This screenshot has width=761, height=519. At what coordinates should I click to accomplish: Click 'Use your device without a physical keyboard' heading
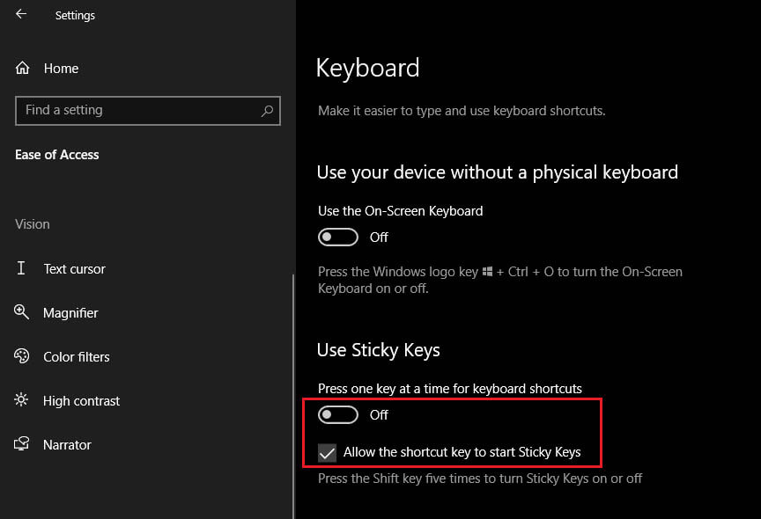[x=498, y=172]
